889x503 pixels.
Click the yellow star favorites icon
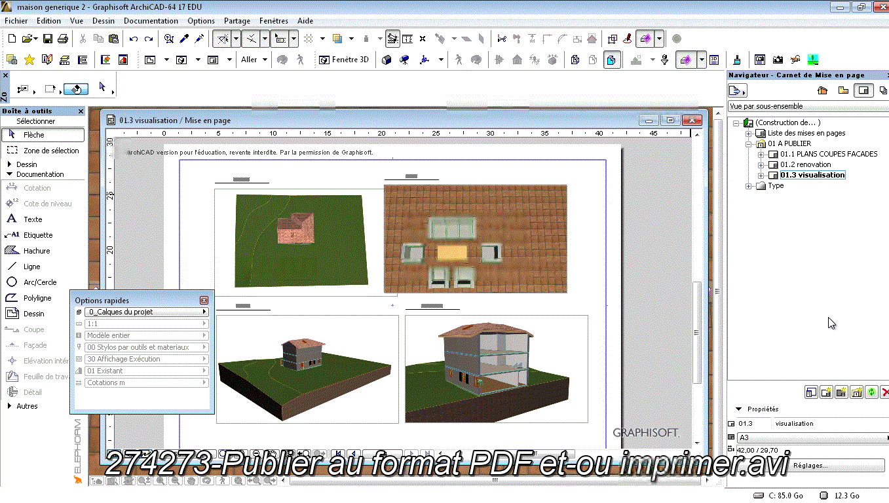(x=29, y=60)
